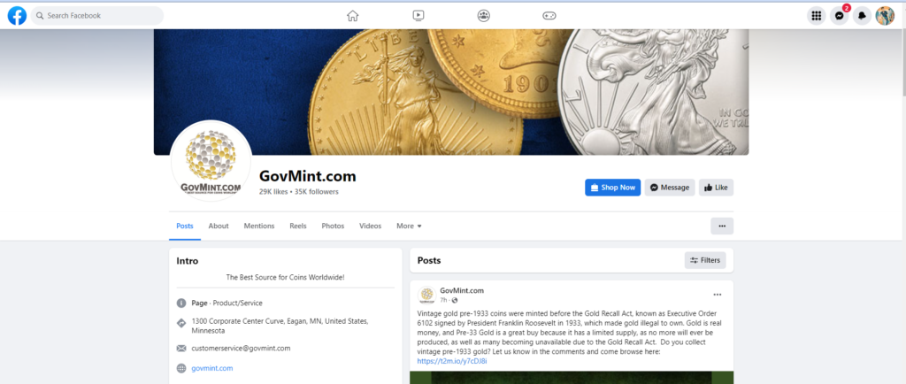The image size is (906, 384).
Task: Click the Search Facebook field
Action: point(97,16)
